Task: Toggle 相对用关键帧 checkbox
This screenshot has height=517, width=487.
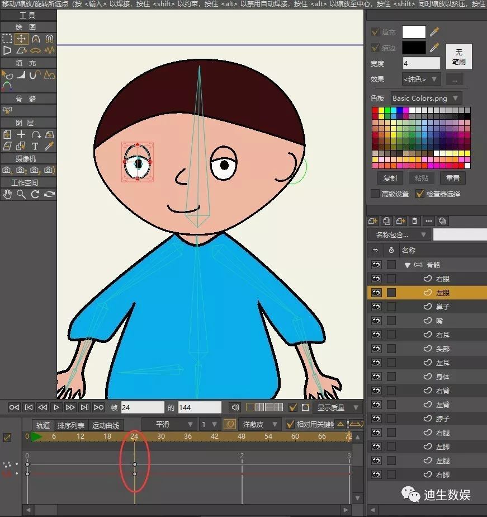Action: click(x=290, y=424)
